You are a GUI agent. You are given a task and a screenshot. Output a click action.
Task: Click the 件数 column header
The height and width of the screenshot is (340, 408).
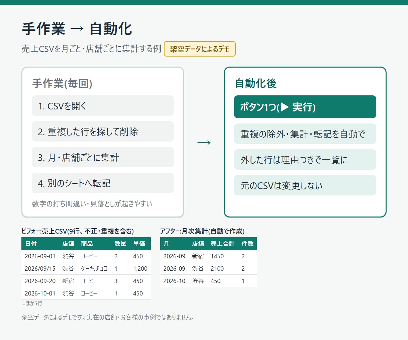247,244
